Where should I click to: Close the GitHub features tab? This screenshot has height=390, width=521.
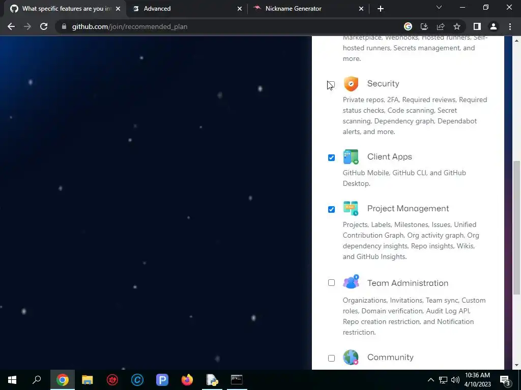tap(118, 9)
